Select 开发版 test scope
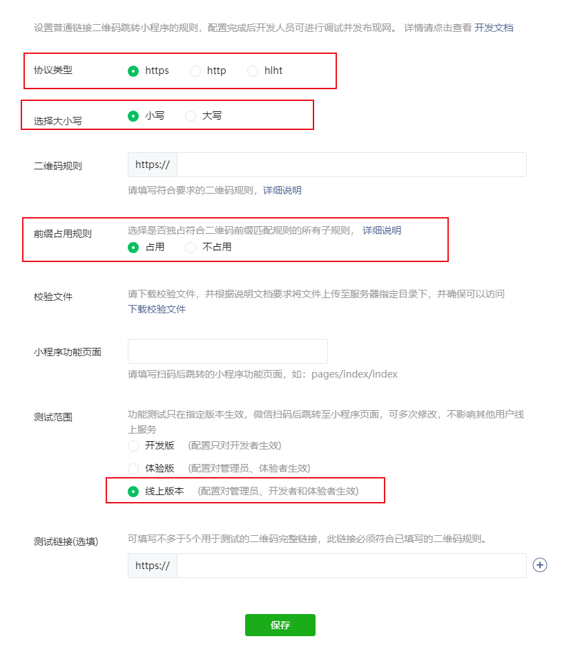The height and width of the screenshot is (650, 580). [133, 445]
